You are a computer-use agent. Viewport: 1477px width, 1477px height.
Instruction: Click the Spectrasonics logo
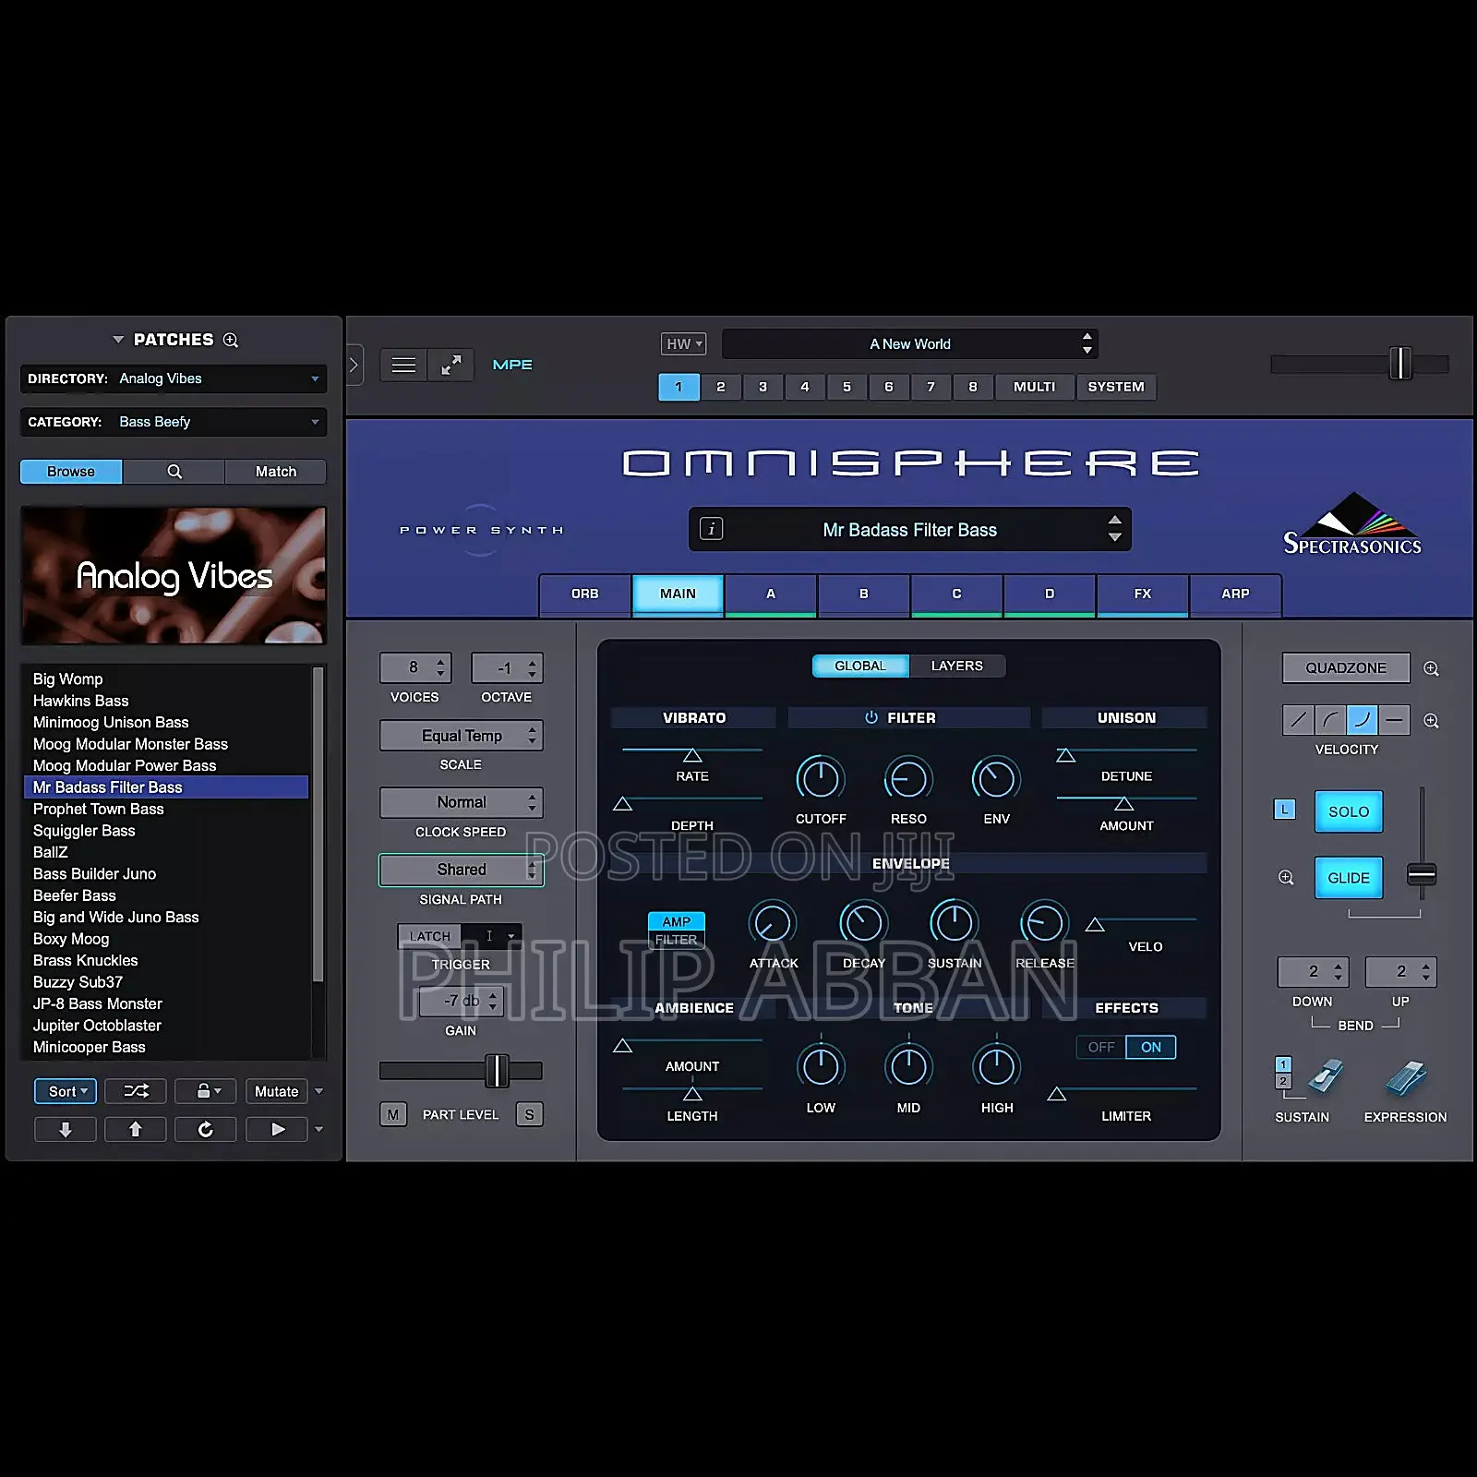pos(1352,523)
